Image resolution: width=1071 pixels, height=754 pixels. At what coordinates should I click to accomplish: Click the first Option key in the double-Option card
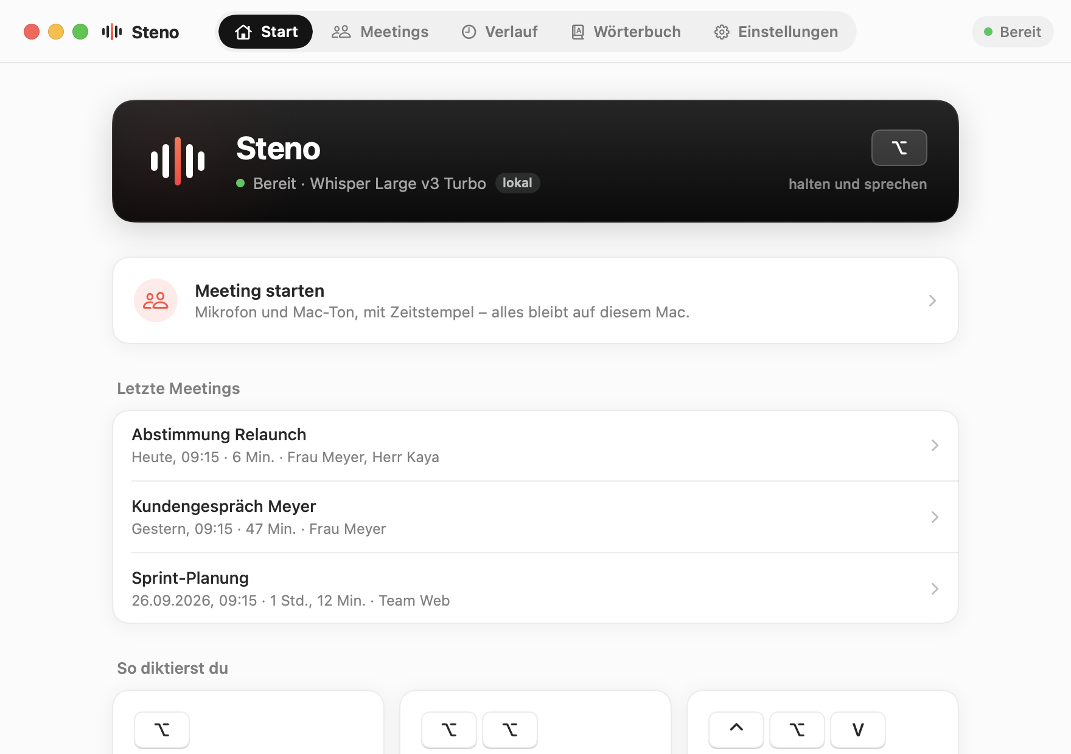[x=449, y=730]
